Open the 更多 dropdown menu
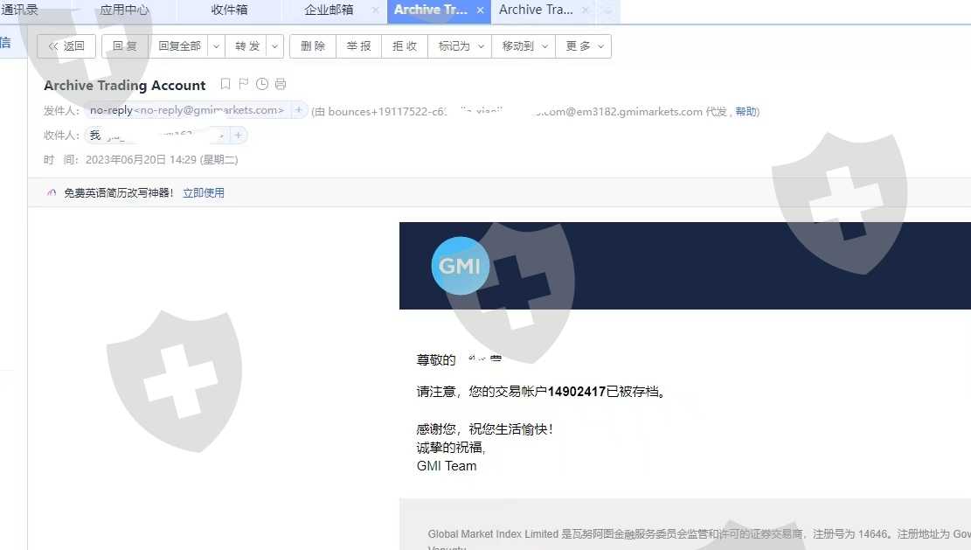Viewport: 971px width, 550px height. coord(584,45)
